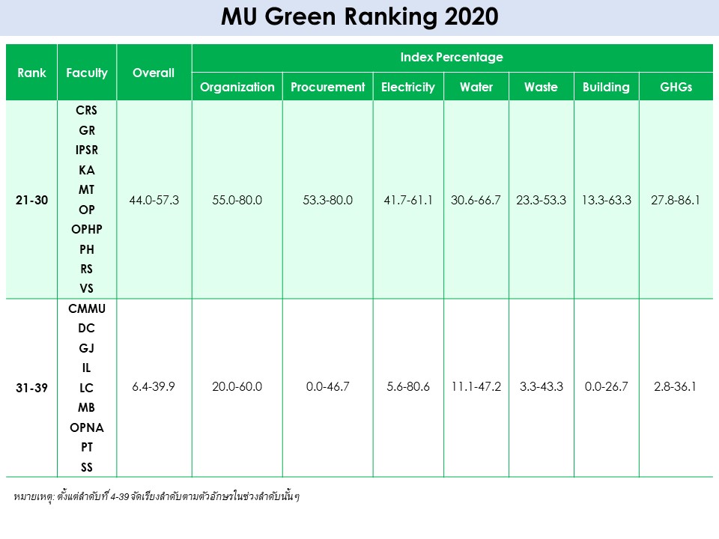This screenshot has width=719, height=539.
Task: Click the rank 21-30 cell
Action: [x=31, y=200]
